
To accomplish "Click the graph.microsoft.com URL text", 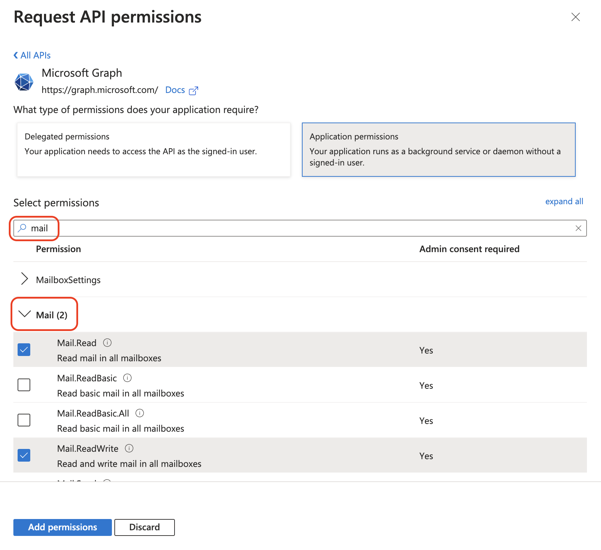I will (100, 90).
